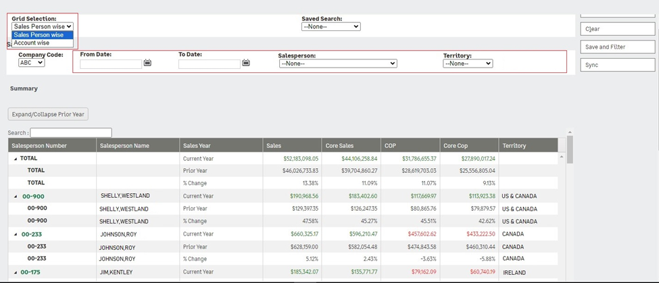The width and height of the screenshot is (659, 283).
Task: Open the From Date calendar picker icon
Action: point(147,63)
